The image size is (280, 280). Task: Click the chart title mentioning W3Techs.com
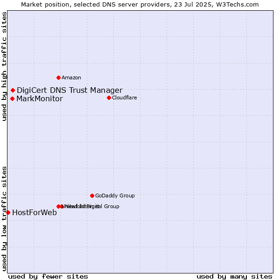point(140,5)
